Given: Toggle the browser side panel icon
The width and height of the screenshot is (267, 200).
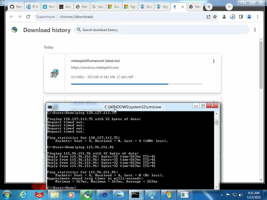Looking at the screenshot, I should coord(241,17).
